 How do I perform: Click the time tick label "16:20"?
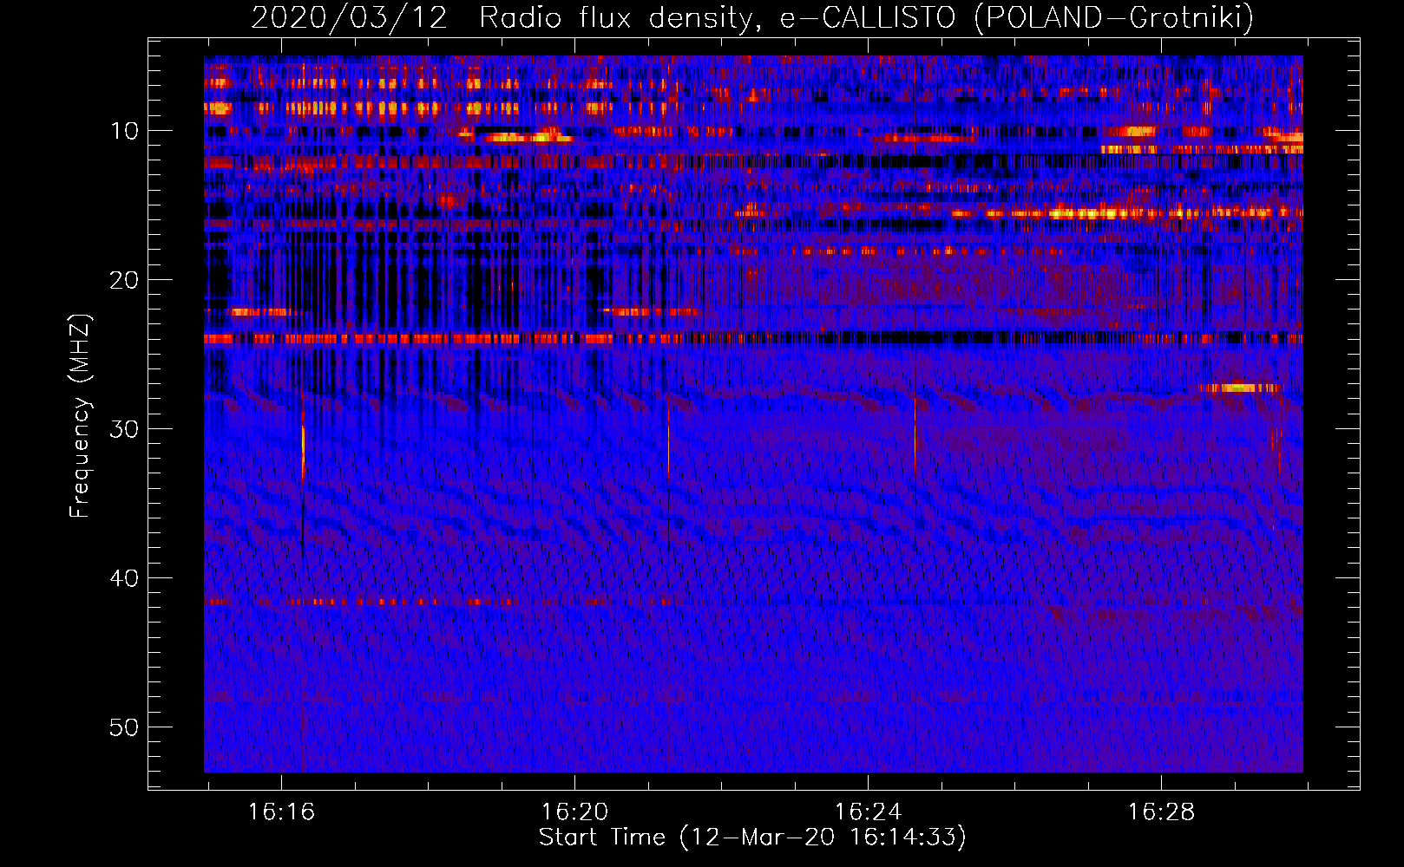tap(574, 812)
